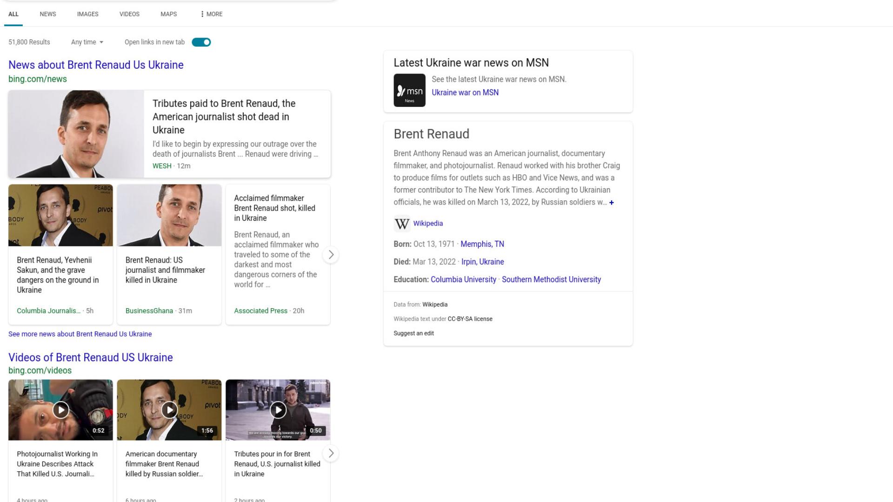Open Acclaimed filmmaker Brent Renaud shot article

275,208
